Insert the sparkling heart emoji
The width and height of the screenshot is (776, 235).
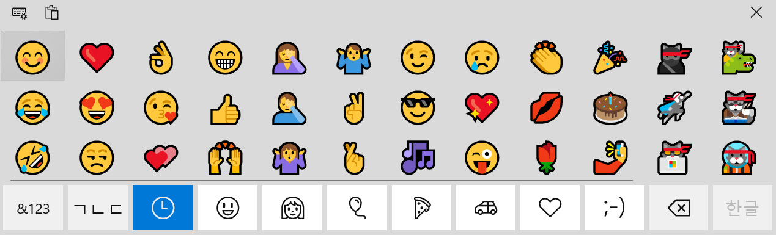[482, 108]
